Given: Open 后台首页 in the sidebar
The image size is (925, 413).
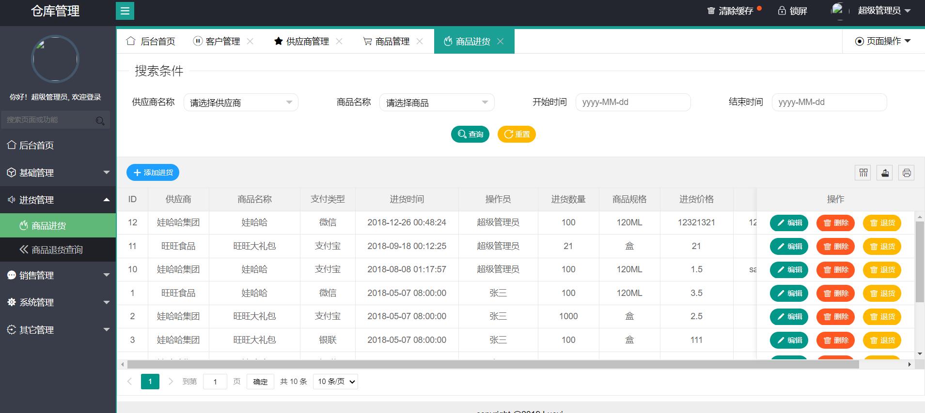Looking at the screenshot, I should coord(58,145).
